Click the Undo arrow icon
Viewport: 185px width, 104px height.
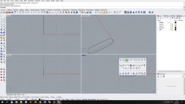26,12
